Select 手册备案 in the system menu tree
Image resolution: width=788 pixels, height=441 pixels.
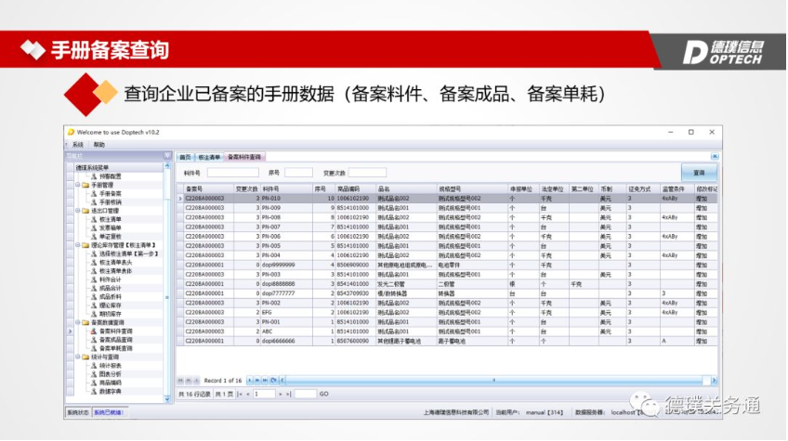(x=111, y=193)
